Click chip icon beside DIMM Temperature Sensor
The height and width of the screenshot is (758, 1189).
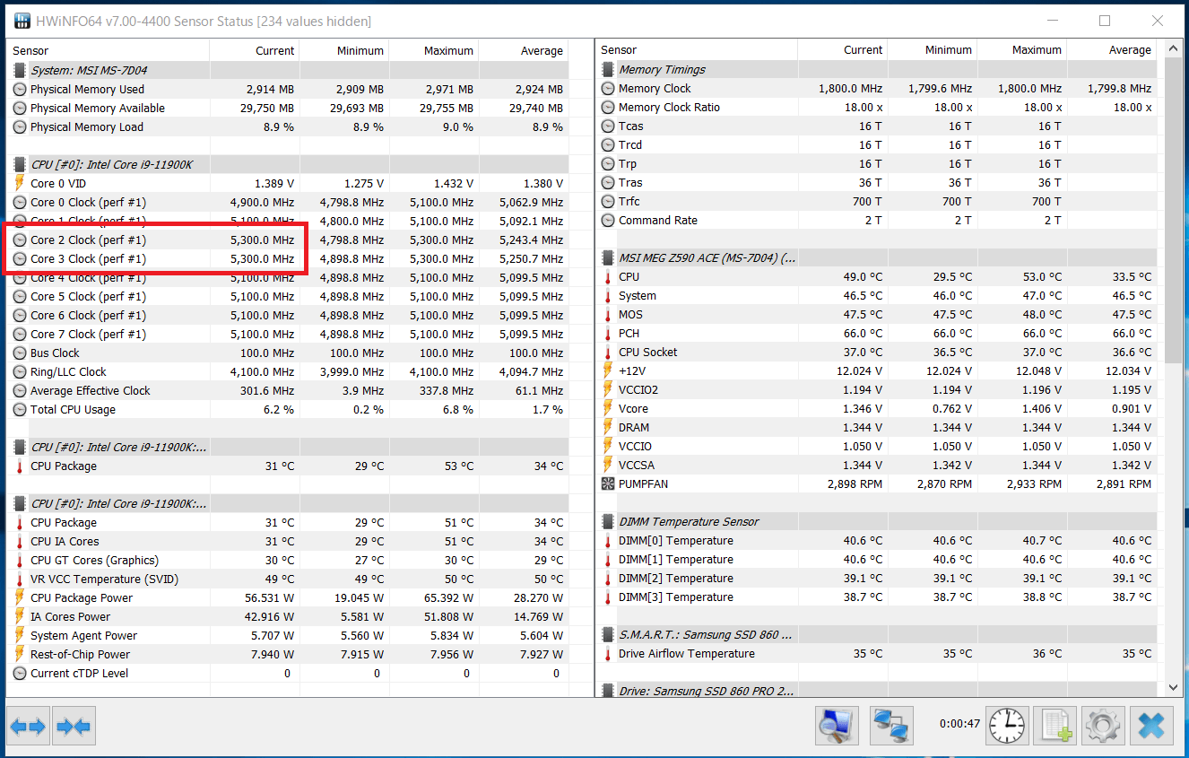(x=608, y=521)
